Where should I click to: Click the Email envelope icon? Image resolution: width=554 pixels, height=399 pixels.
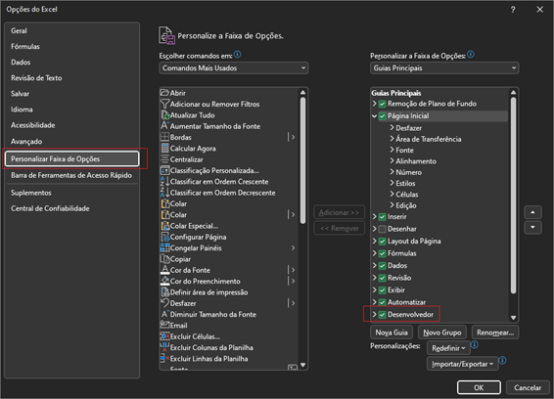coord(165,325)
